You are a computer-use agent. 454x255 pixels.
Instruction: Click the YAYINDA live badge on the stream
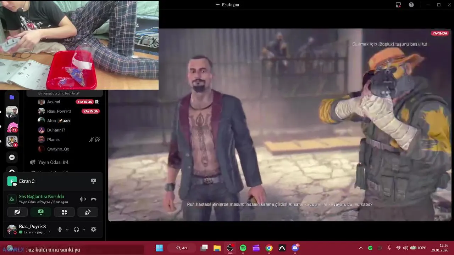tap(440, 33)
